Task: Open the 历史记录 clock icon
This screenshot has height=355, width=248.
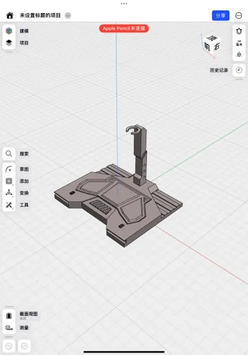Action: click(x=239, y=70)
